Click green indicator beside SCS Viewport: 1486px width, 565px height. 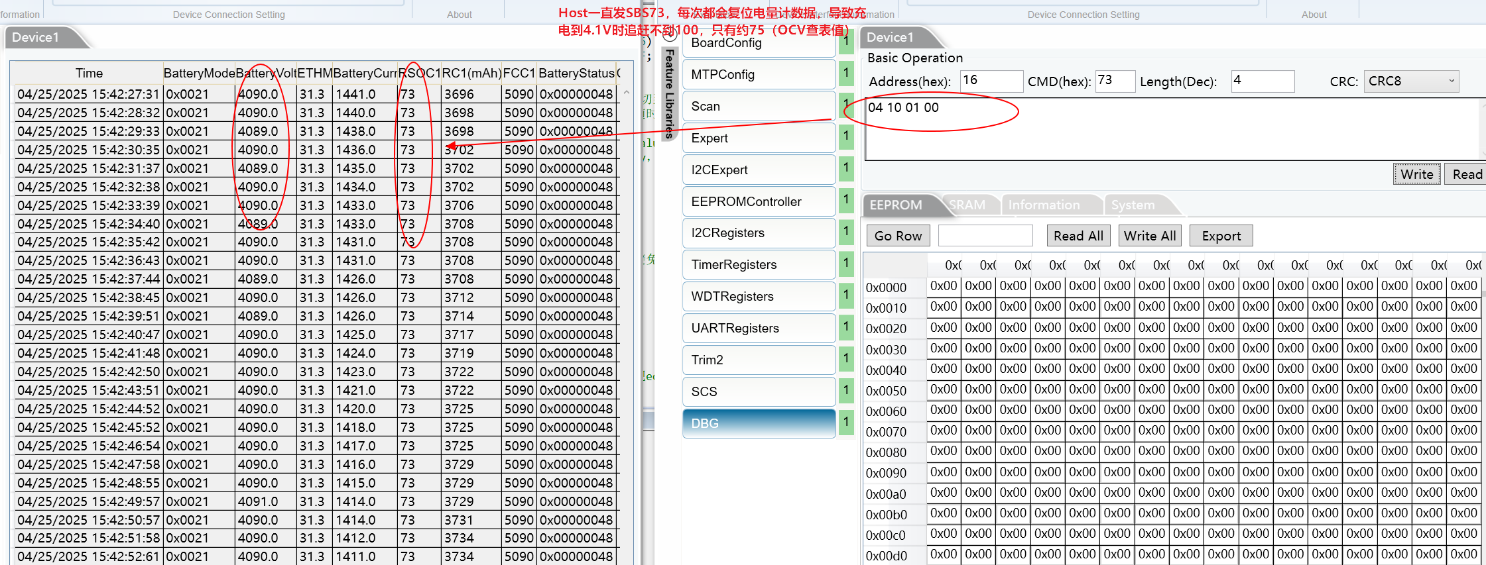(846, 391)
